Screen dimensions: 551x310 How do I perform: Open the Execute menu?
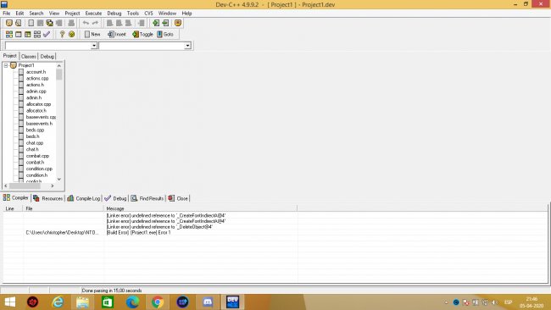coord(93,14)
